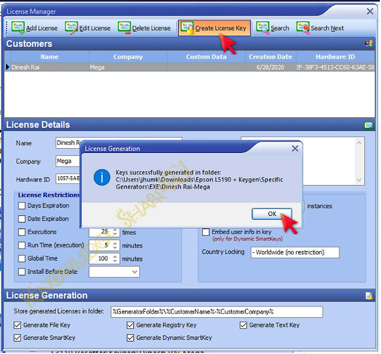This screenshot has width=381, height=354.
Task: Toggle Run Time (execution) checkbox
Action: [x=21, y=245]
